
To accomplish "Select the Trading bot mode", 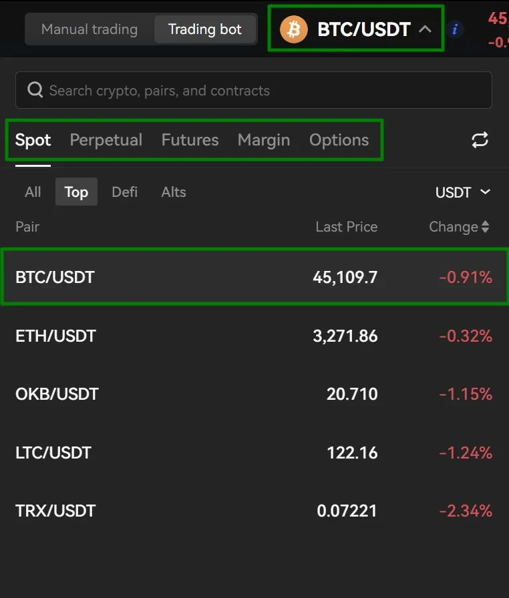I will pos(205,29).
